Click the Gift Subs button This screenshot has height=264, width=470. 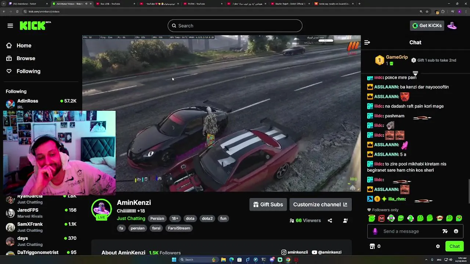tap(268, 205)
